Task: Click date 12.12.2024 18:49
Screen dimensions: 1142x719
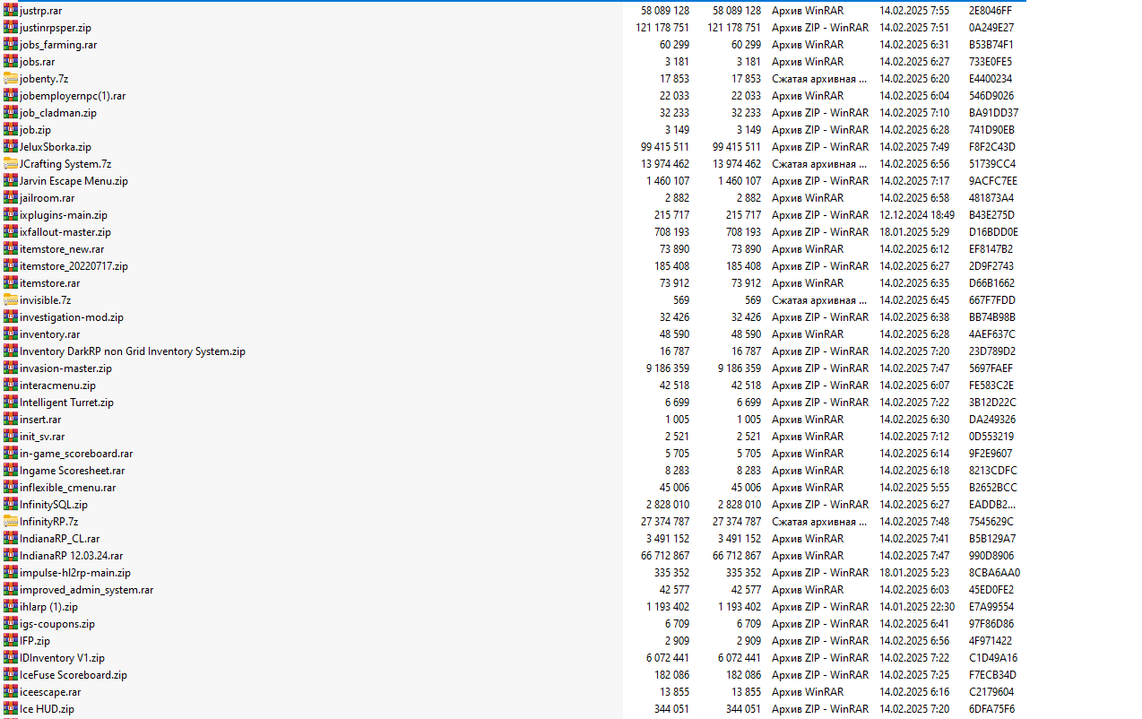Action: pos(917,215)
